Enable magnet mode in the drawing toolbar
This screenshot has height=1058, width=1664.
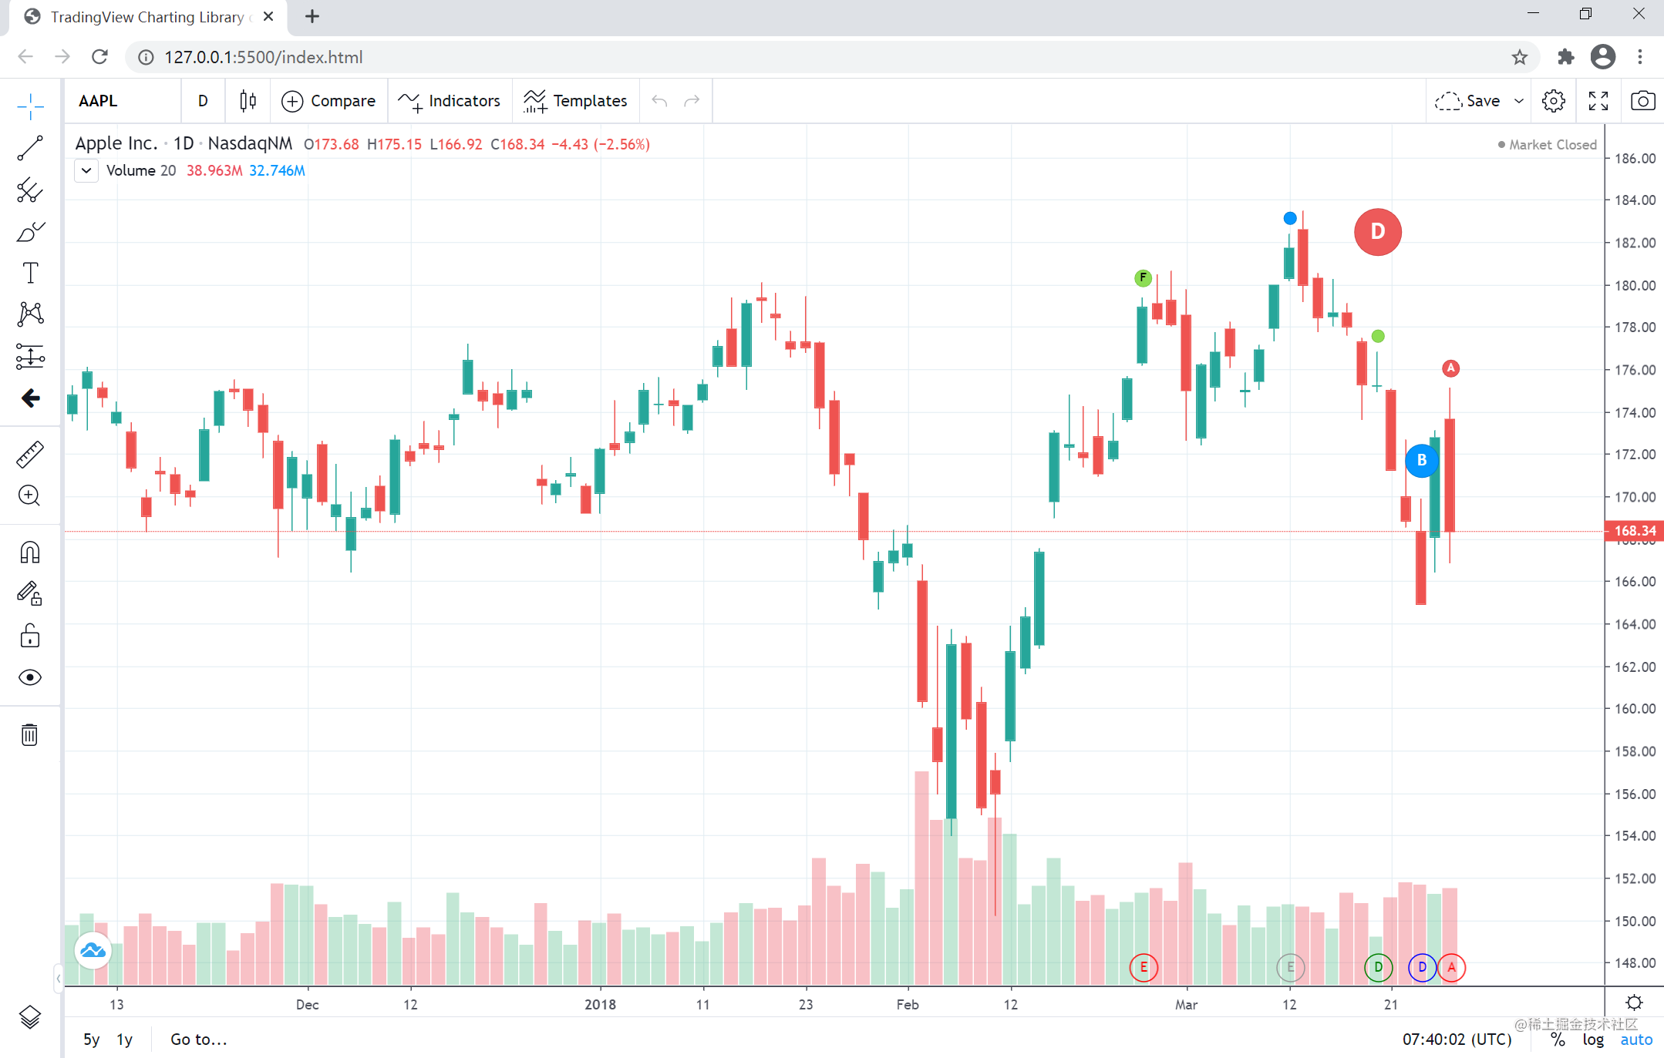click(x=30, y=552)
